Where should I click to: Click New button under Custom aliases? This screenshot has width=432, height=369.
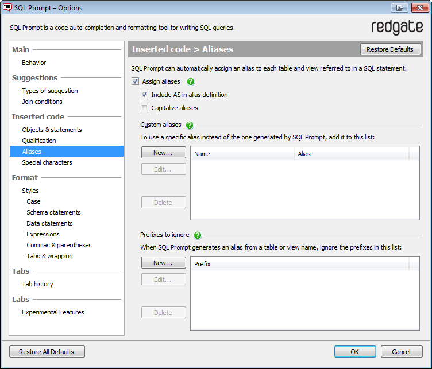163,153
